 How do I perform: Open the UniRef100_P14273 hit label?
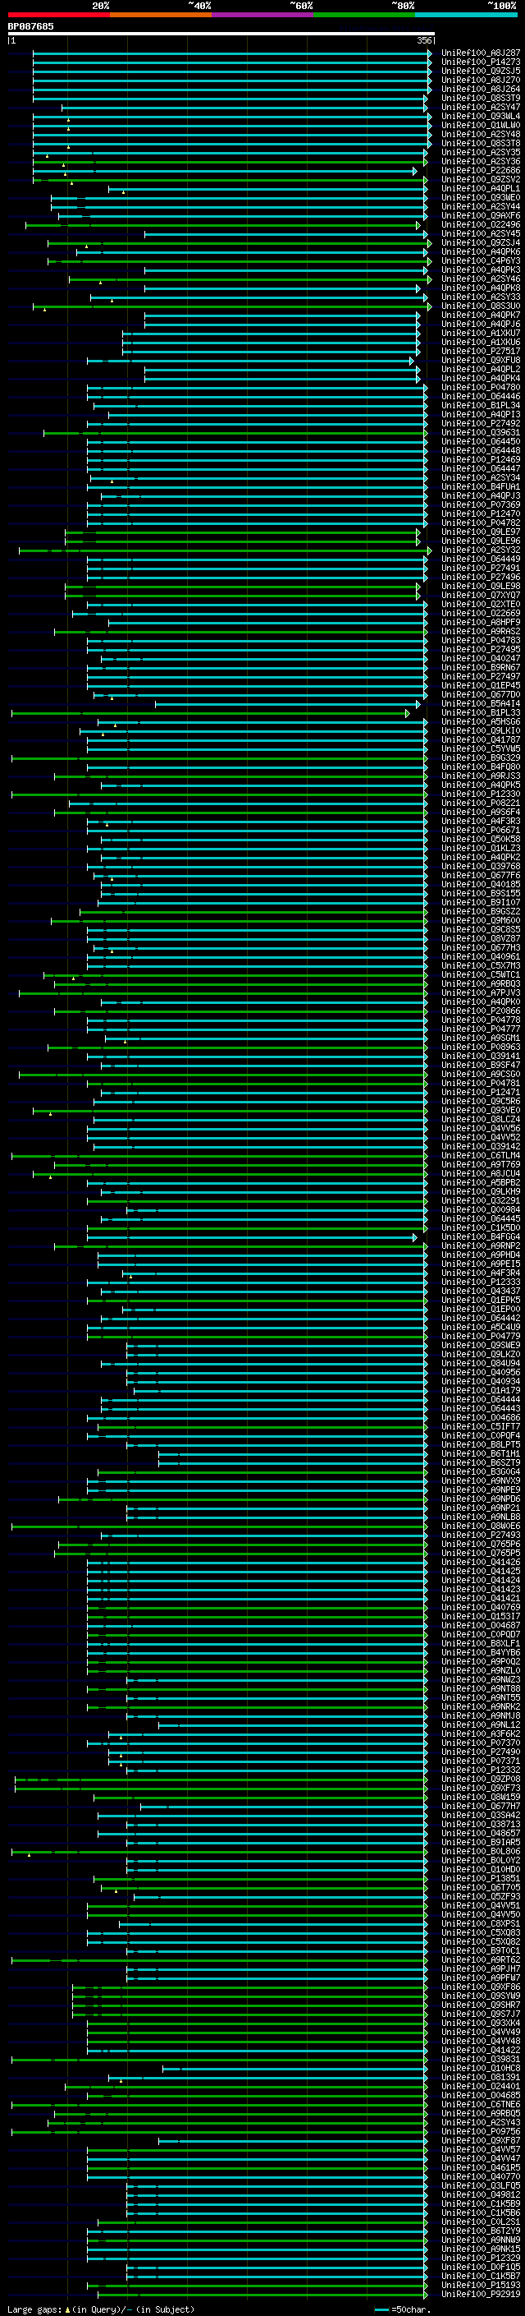pyautogui.click(x=480, y=62)
